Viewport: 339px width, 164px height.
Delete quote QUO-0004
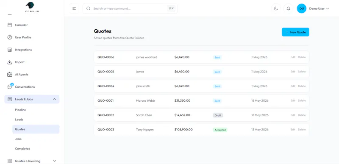pyautogui.click(x=302, y=86)
